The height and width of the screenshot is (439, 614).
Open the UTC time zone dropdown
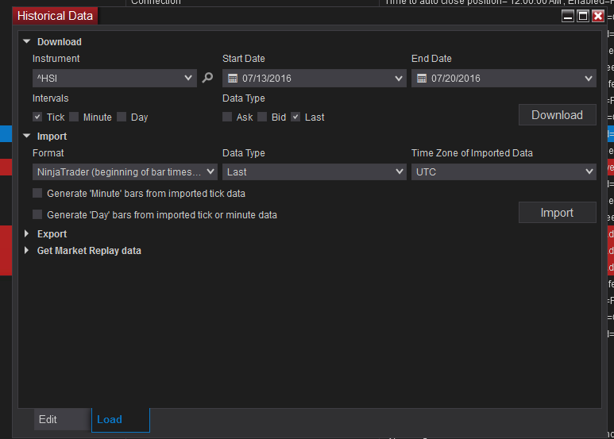click(x=504, y=171)
